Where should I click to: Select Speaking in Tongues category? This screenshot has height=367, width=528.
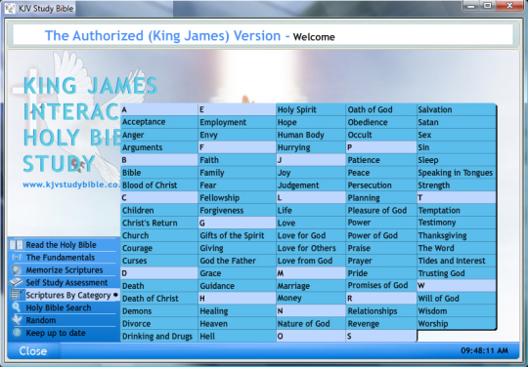[x=457, y=173]
